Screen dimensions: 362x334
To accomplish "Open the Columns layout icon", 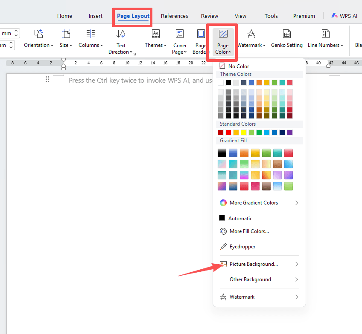I will click(90, 35).
